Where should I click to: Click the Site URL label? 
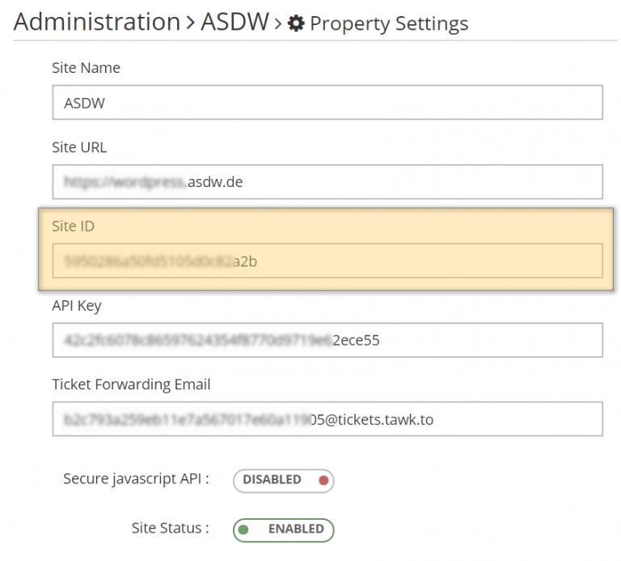[79, 147]
